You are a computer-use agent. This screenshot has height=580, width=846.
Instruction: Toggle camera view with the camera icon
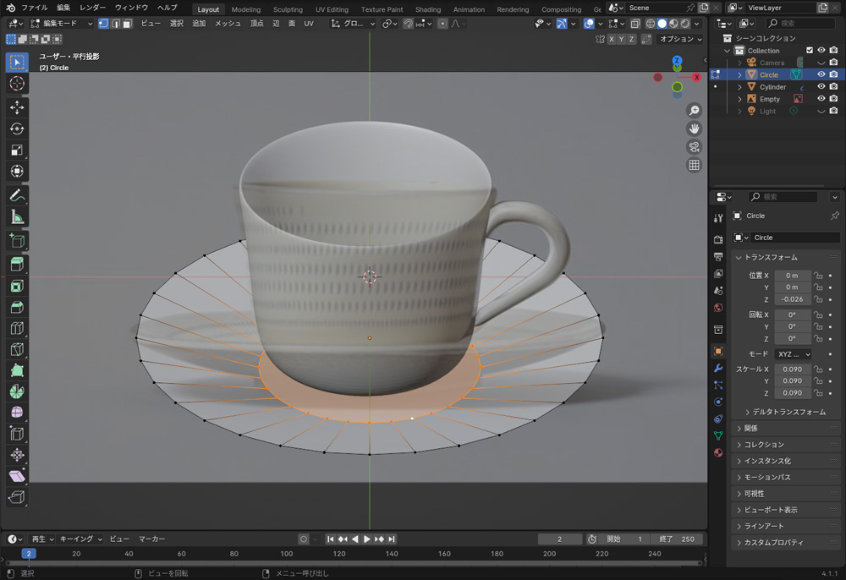pyautogui.click(x=695, y=147)
